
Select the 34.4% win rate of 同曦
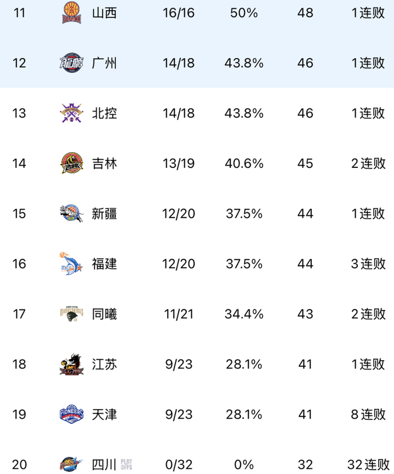(x=244, y=314)
